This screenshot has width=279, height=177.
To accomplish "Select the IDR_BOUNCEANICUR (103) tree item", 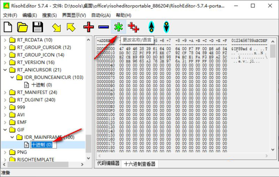I will [x=54, y=77].
